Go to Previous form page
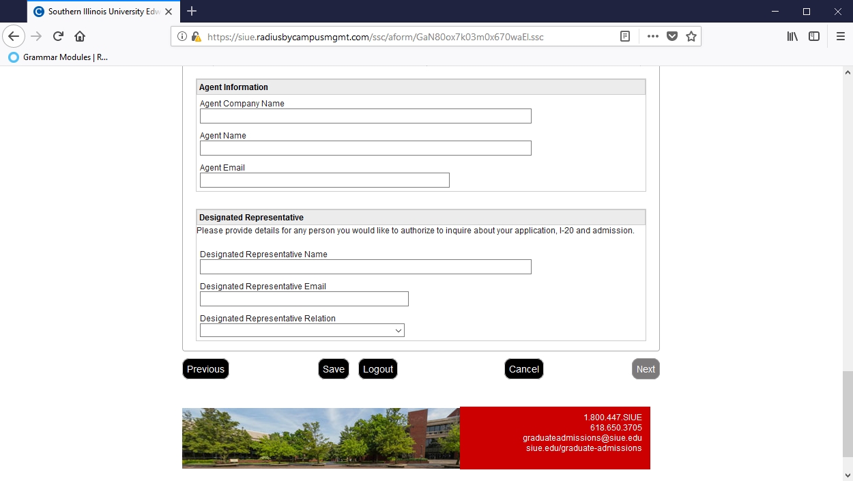Image resolution: width=853 pixels, height=481 pixels. pos(205,369)
